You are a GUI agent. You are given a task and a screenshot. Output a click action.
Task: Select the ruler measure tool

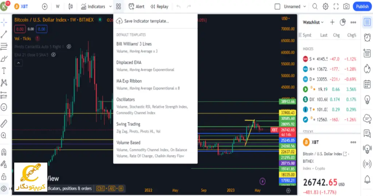click(x=4, y=123)
